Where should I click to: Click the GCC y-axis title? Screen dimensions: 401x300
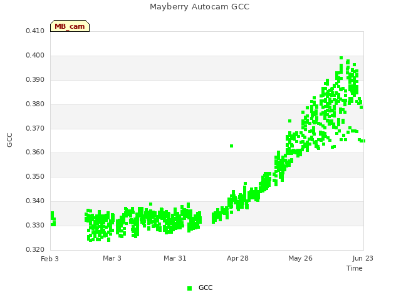[10, 140]
